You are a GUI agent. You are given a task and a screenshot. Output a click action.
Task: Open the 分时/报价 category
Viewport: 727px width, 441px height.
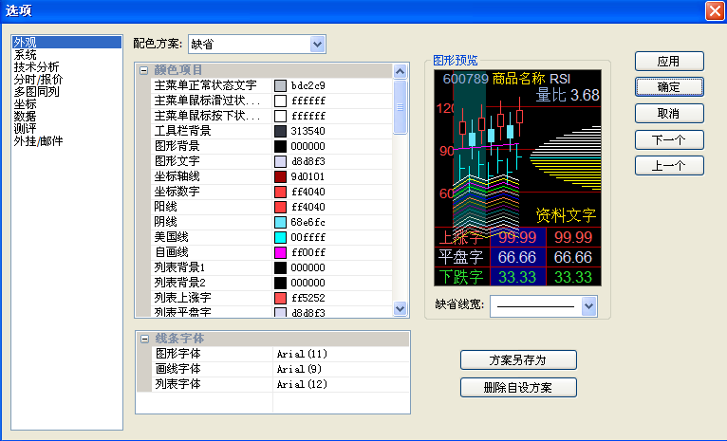(x=38, y=80)
